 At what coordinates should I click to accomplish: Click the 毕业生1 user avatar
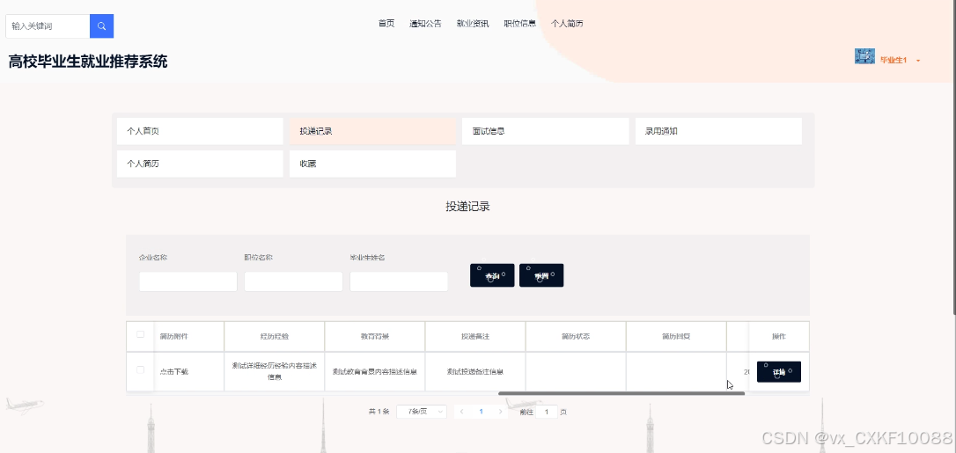click(x=864, y=56)
